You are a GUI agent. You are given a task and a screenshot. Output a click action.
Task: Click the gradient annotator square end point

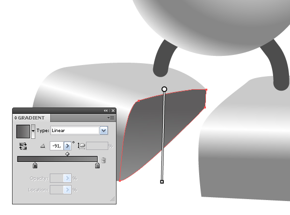[x=162, y=182]
